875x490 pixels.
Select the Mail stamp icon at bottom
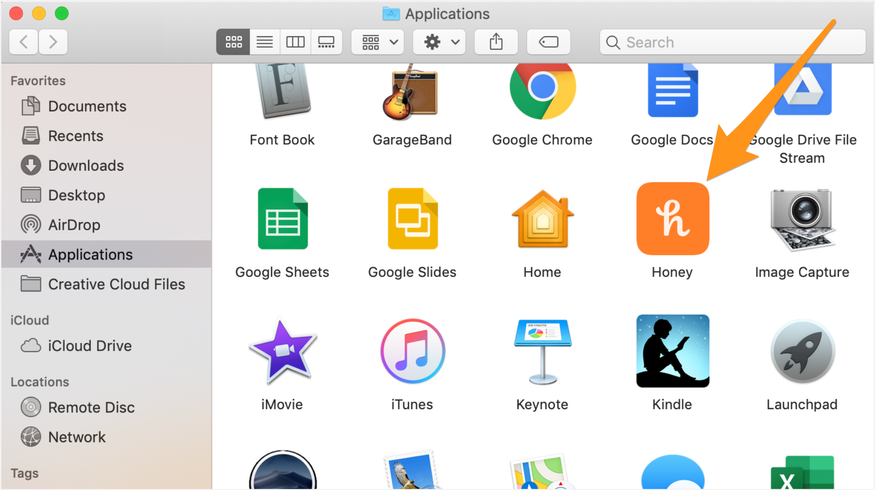click(x=412, y=470)
